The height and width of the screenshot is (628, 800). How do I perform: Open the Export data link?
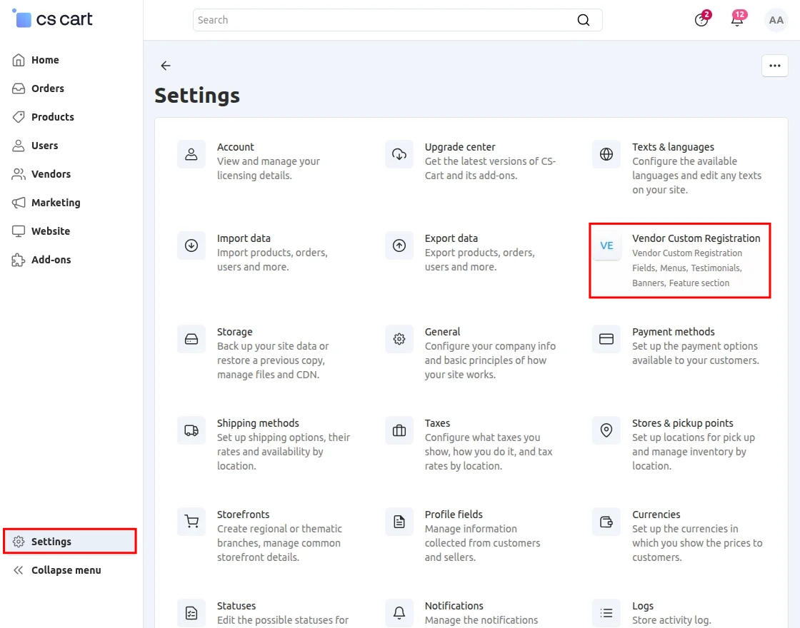[x=451, y=238]
